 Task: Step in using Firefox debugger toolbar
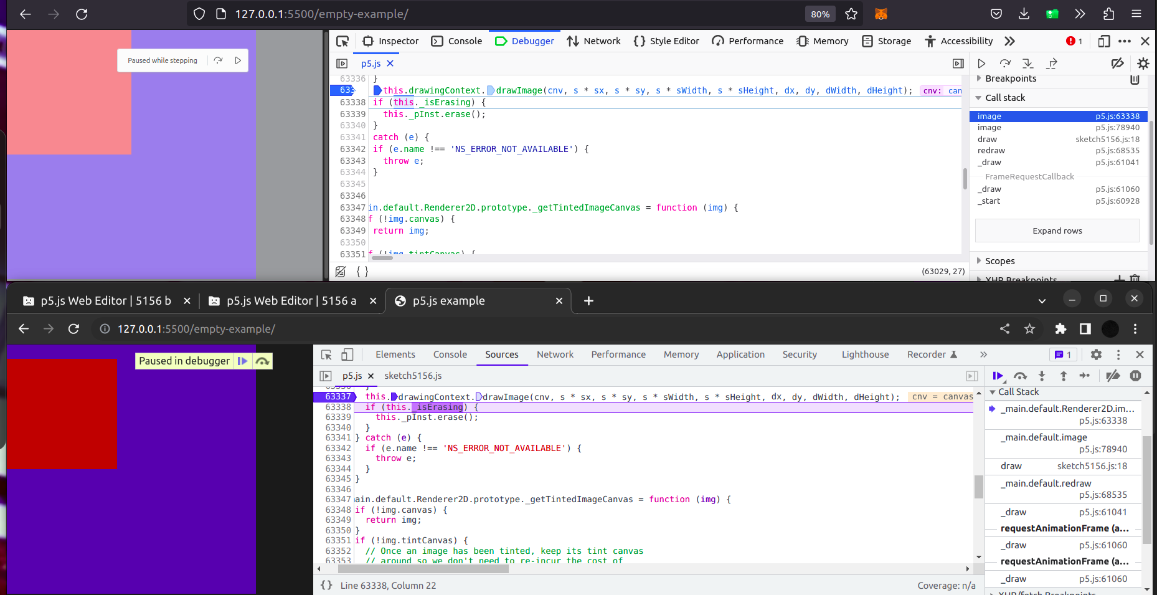pos(1028,64)
